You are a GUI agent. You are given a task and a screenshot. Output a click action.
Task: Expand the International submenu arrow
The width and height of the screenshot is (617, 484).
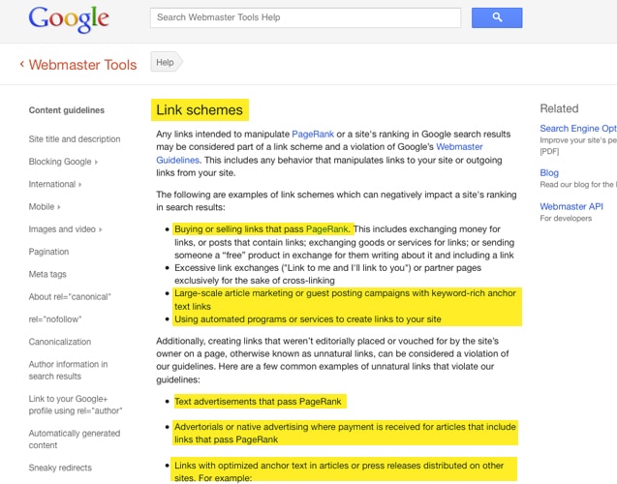pyautogui.click(x=80, y=184)
